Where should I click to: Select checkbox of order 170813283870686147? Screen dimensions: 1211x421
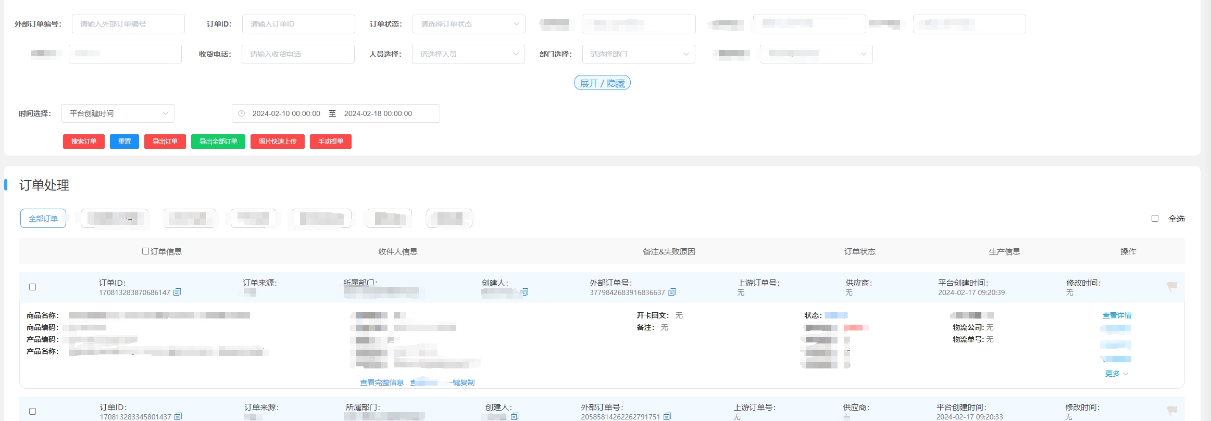click(32, 287)
